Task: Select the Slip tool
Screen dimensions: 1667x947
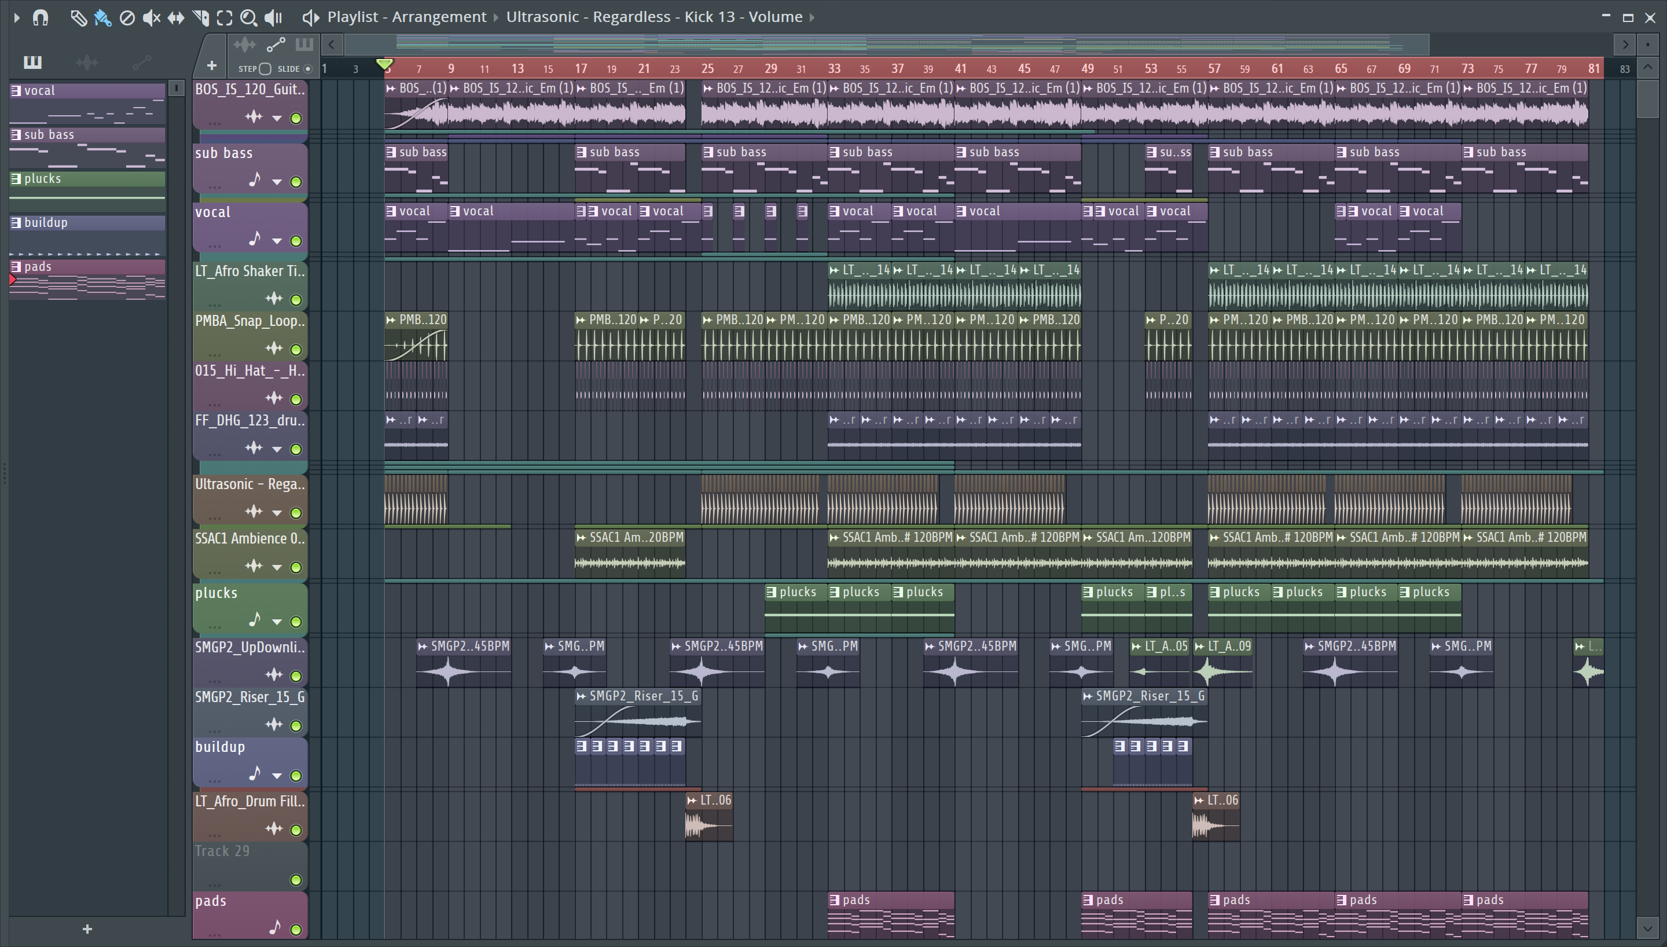Action: pos(175,17)
